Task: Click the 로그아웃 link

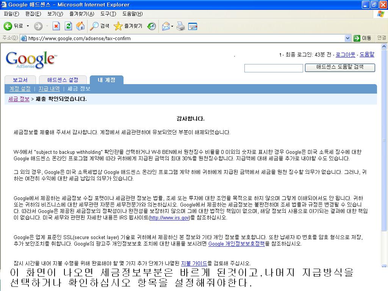Action: click(346, 55)
